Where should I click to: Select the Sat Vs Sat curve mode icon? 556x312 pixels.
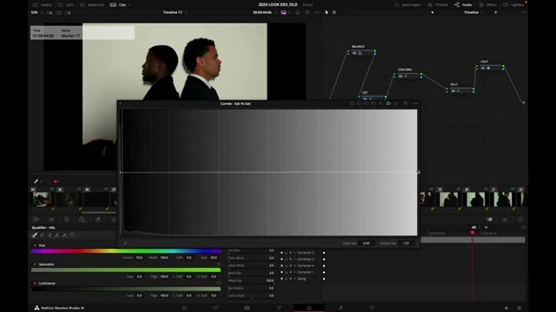(388, 103)
